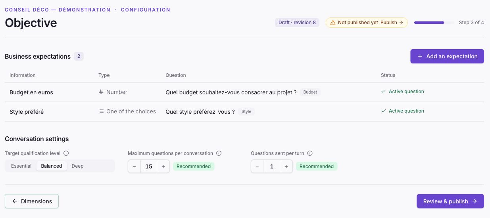The width and height of the screenshot is (490, 218).
Task: Click the Budget tag chip
Action: 310,92
